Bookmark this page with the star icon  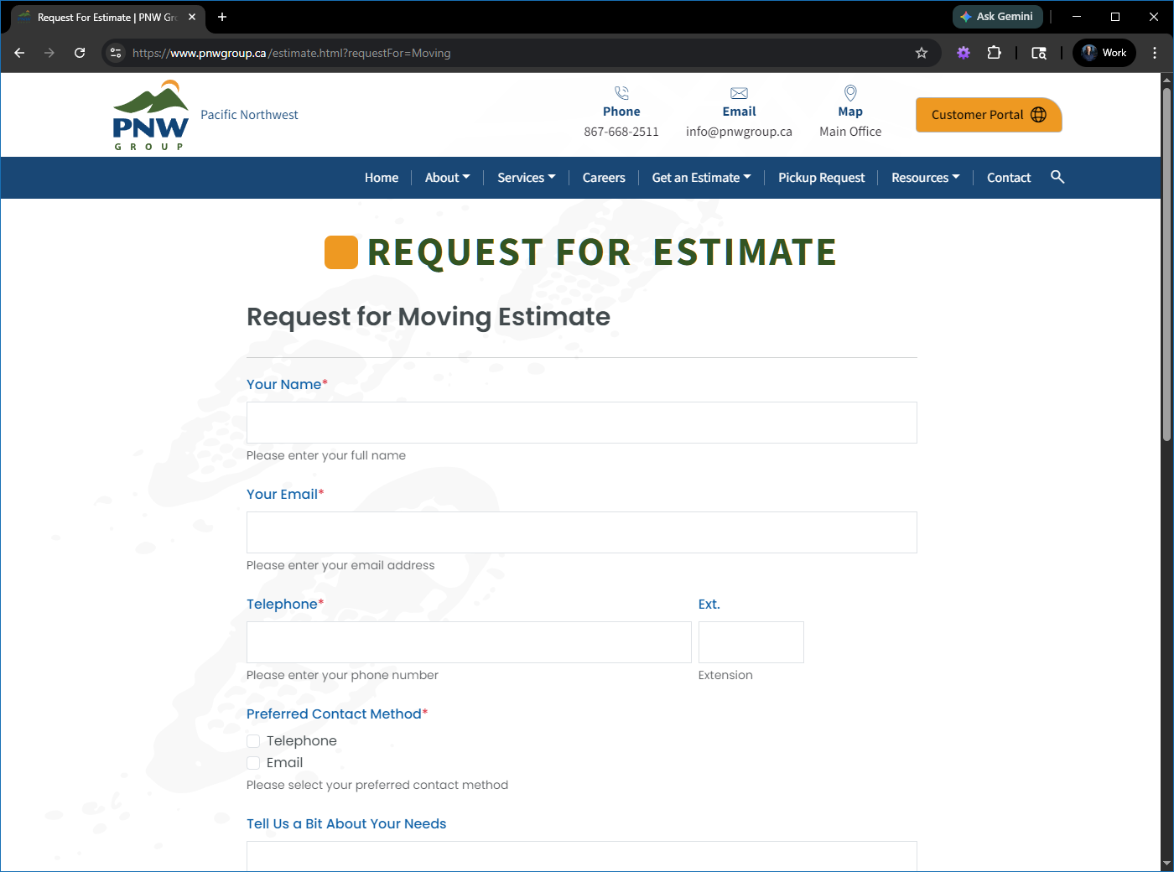(922, 53)
